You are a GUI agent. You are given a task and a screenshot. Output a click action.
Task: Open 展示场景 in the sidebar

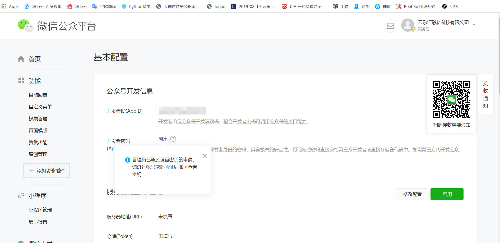click(38, 222)
